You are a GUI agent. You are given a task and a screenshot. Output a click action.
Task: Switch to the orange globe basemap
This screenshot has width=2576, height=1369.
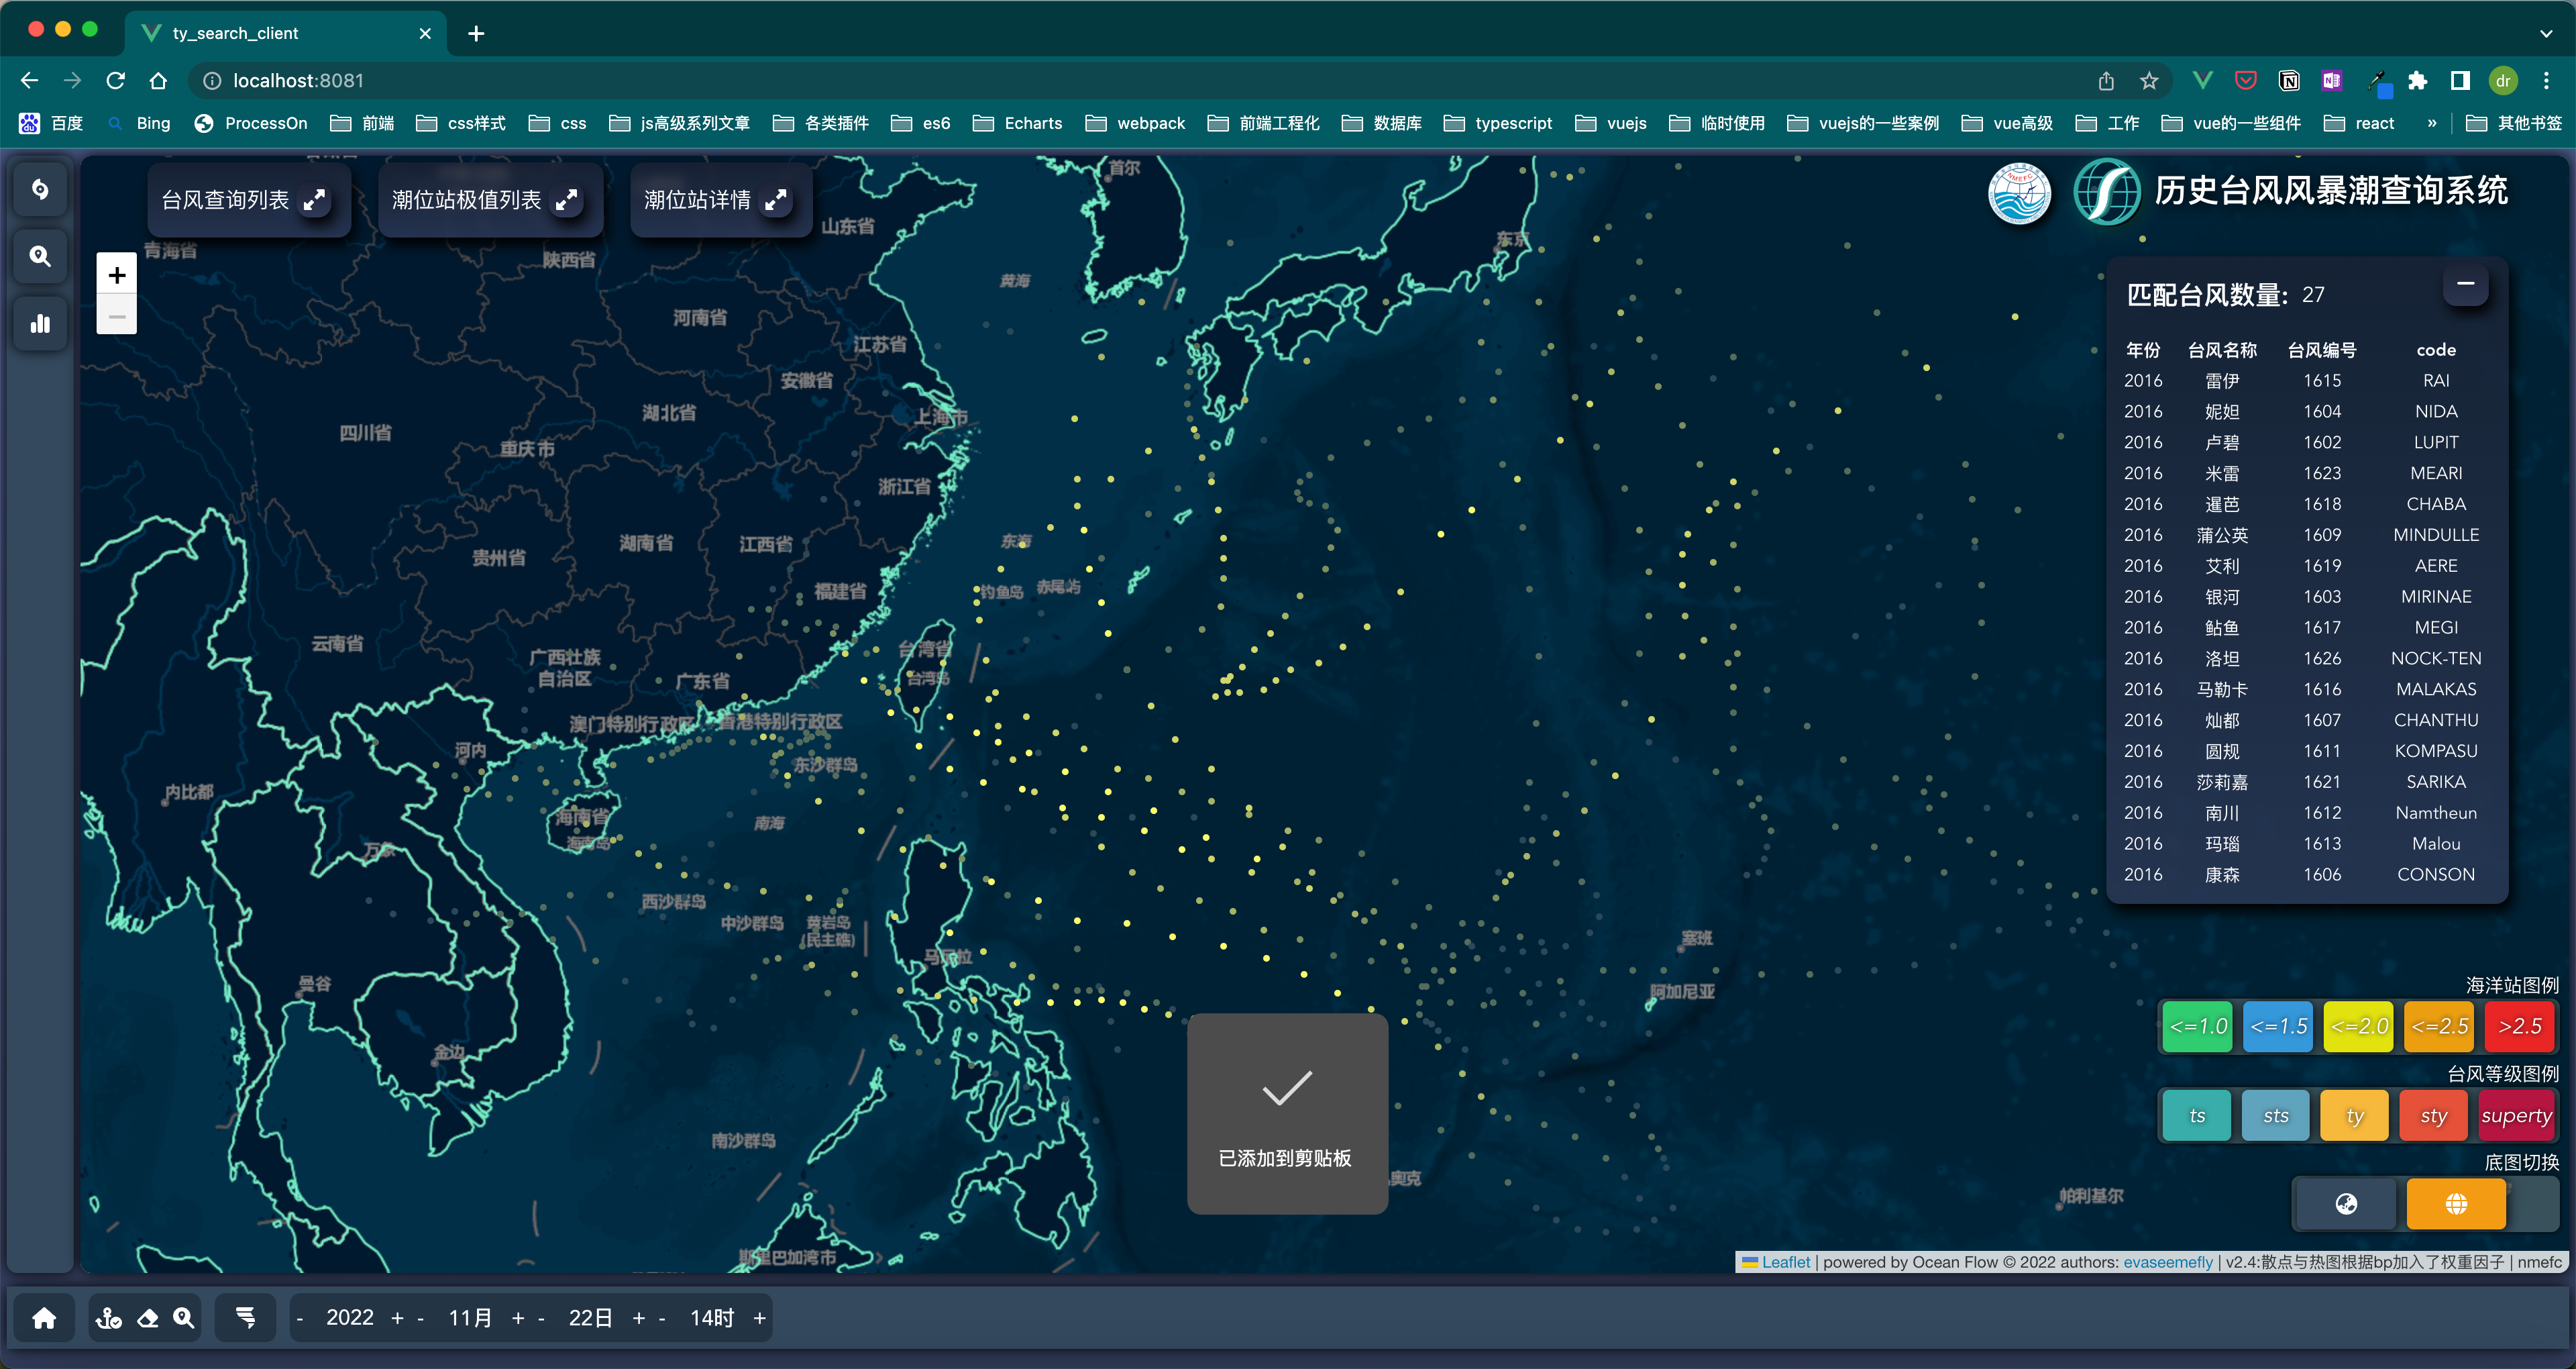click(2455, 1204)
